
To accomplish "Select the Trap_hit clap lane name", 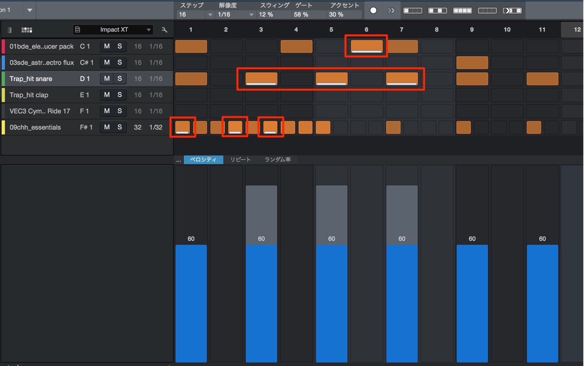I will [x=29, y=95].
